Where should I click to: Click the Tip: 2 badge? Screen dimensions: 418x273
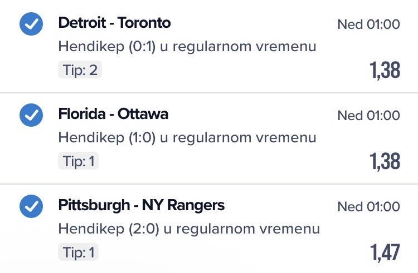(80, 70)
